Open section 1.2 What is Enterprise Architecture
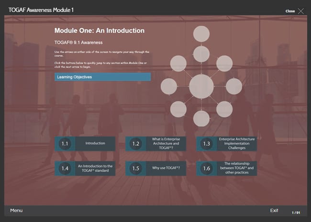Viewport: 311px width, 222px height. pyautogui.click(x=155, y=144)
